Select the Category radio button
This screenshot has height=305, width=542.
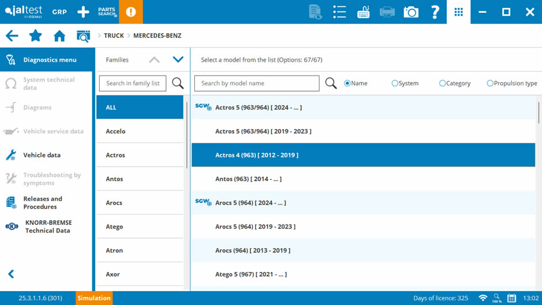pos(442,84)
